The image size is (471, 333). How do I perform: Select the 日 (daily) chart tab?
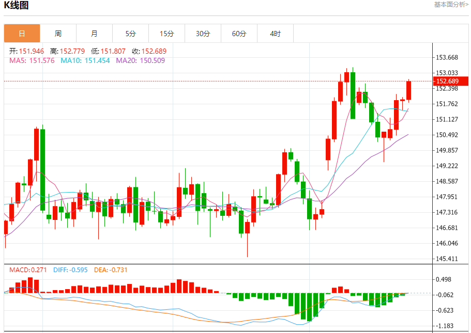(x=22, y=34)
